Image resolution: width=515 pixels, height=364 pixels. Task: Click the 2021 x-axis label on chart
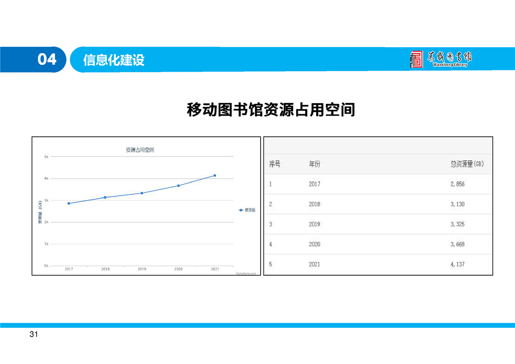tap(215, 269)
